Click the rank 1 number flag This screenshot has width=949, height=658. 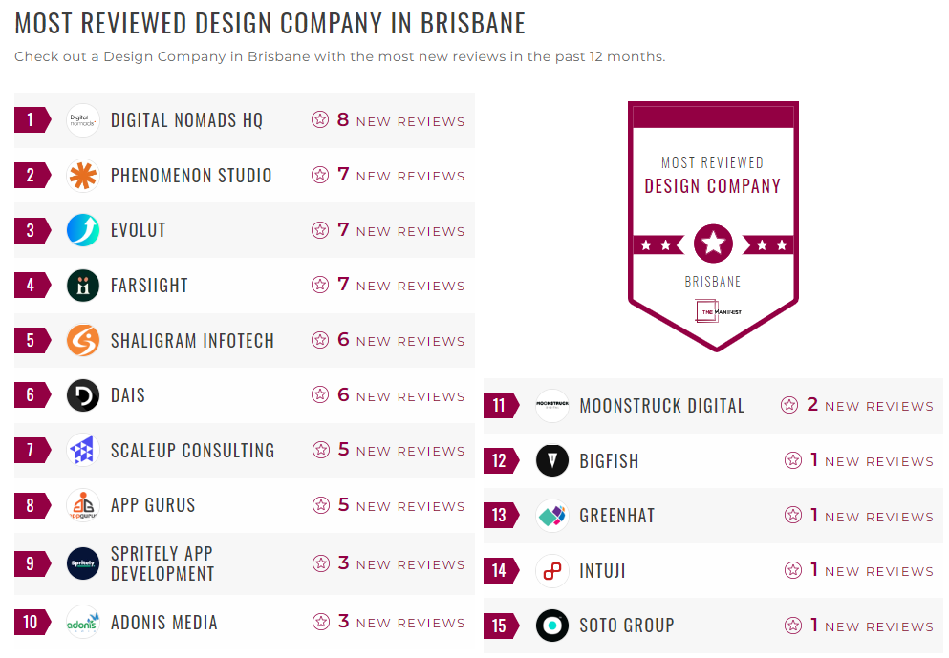tap(32, 120)
